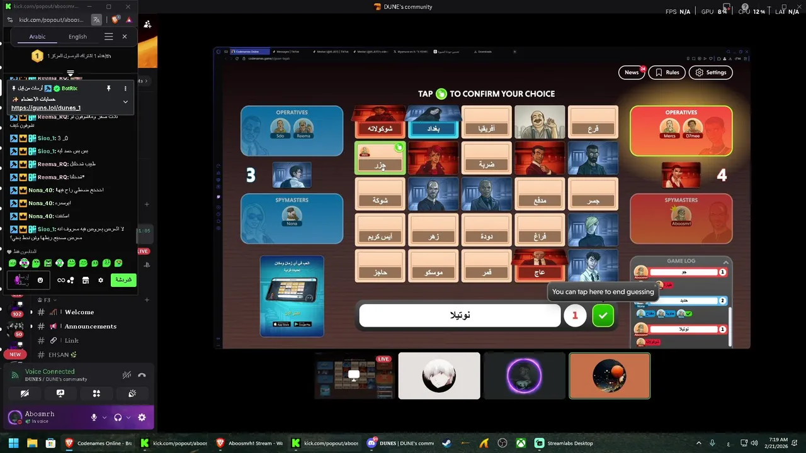Screen dimensions: 806x453
Task: Toggle Discord camera on
Action: (x=25, y=393)
